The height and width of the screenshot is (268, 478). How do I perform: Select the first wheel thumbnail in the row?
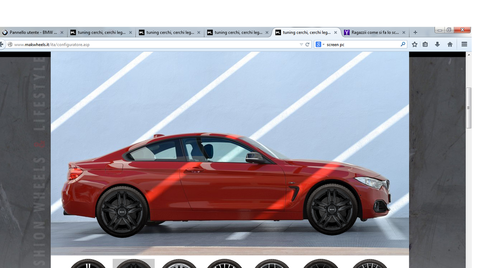(x=88, y=264)
